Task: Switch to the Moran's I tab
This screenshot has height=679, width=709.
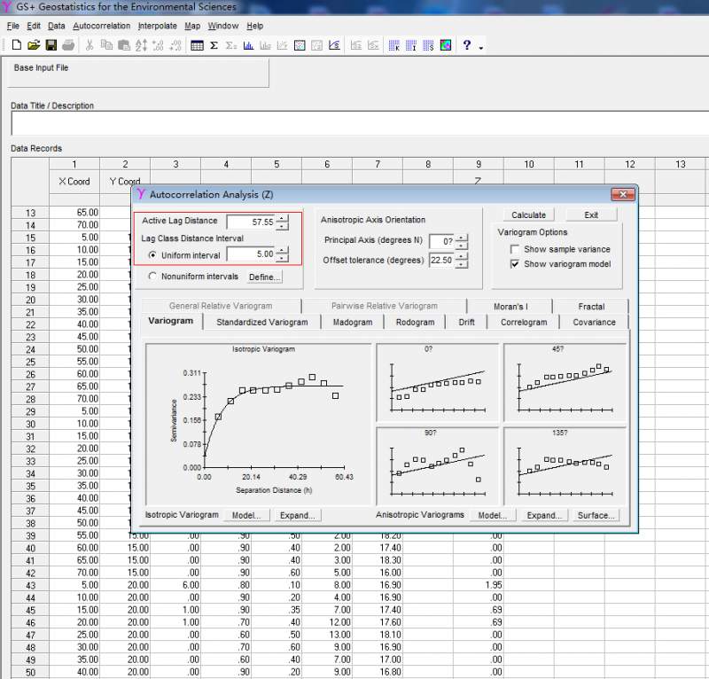Action: point(510,306)
